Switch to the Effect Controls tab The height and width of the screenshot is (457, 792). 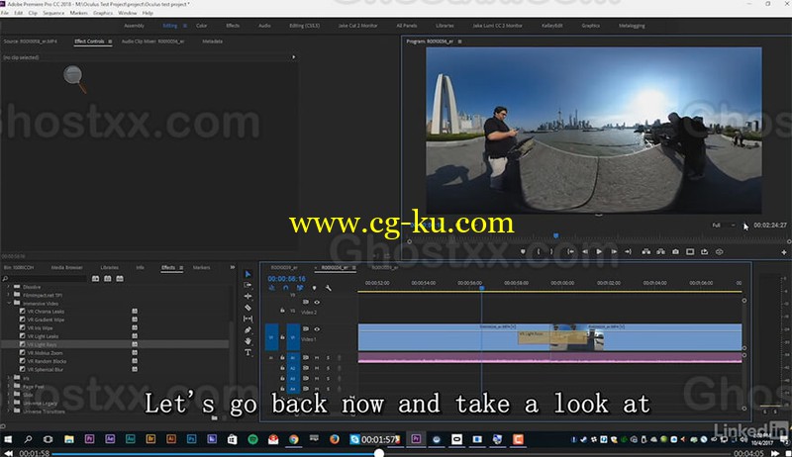pos(89,42)
